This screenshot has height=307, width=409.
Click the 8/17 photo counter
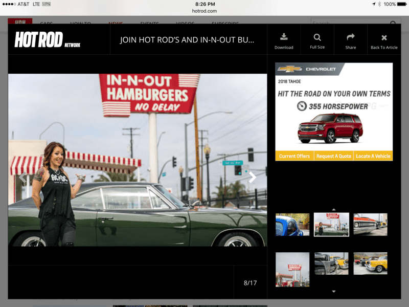[250, 283]
